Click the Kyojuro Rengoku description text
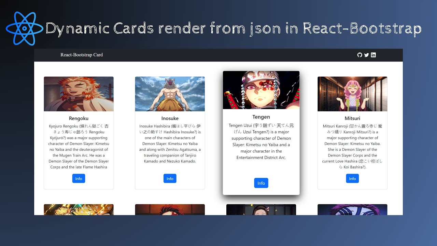 click(x=79, y=147)
